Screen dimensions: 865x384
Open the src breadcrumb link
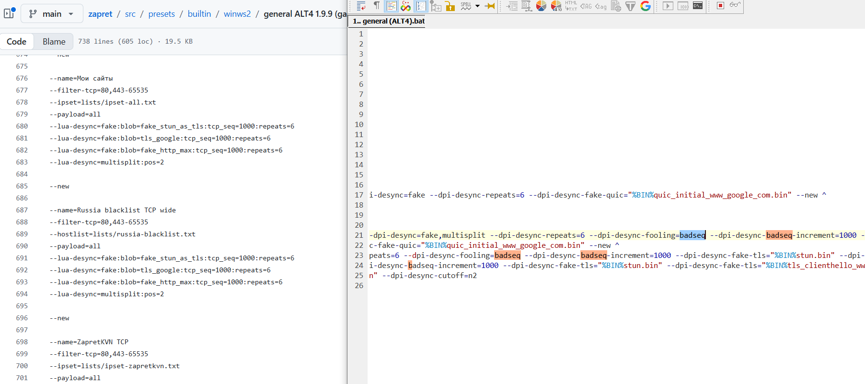(130, 14)
